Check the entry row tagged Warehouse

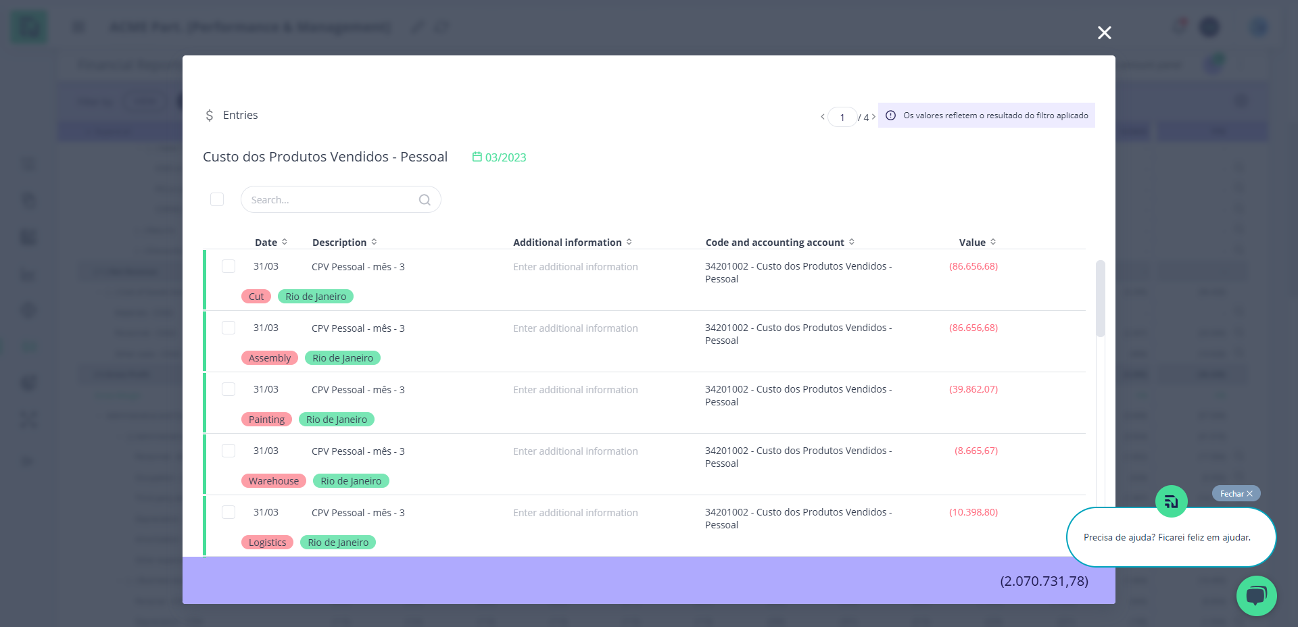[x=229, y=451]
